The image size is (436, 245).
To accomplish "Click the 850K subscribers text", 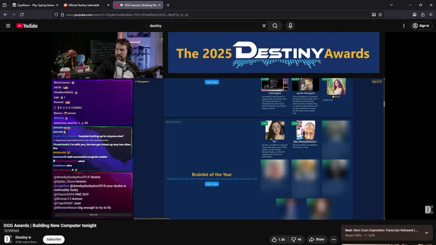I will 26,242.
